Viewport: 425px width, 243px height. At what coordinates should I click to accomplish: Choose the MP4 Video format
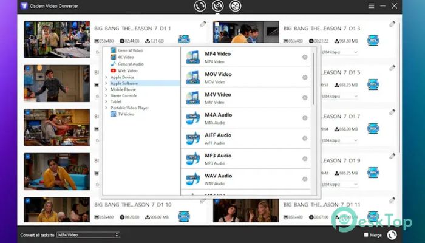click(x=245, y=57)
